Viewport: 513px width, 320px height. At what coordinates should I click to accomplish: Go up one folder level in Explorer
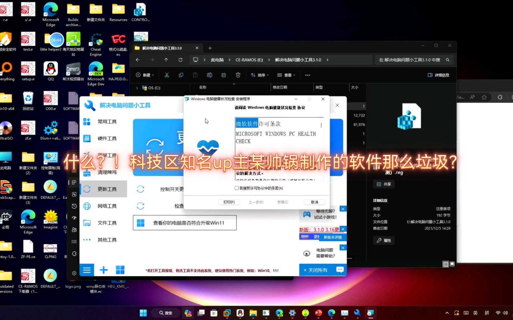tap(166, 60)
